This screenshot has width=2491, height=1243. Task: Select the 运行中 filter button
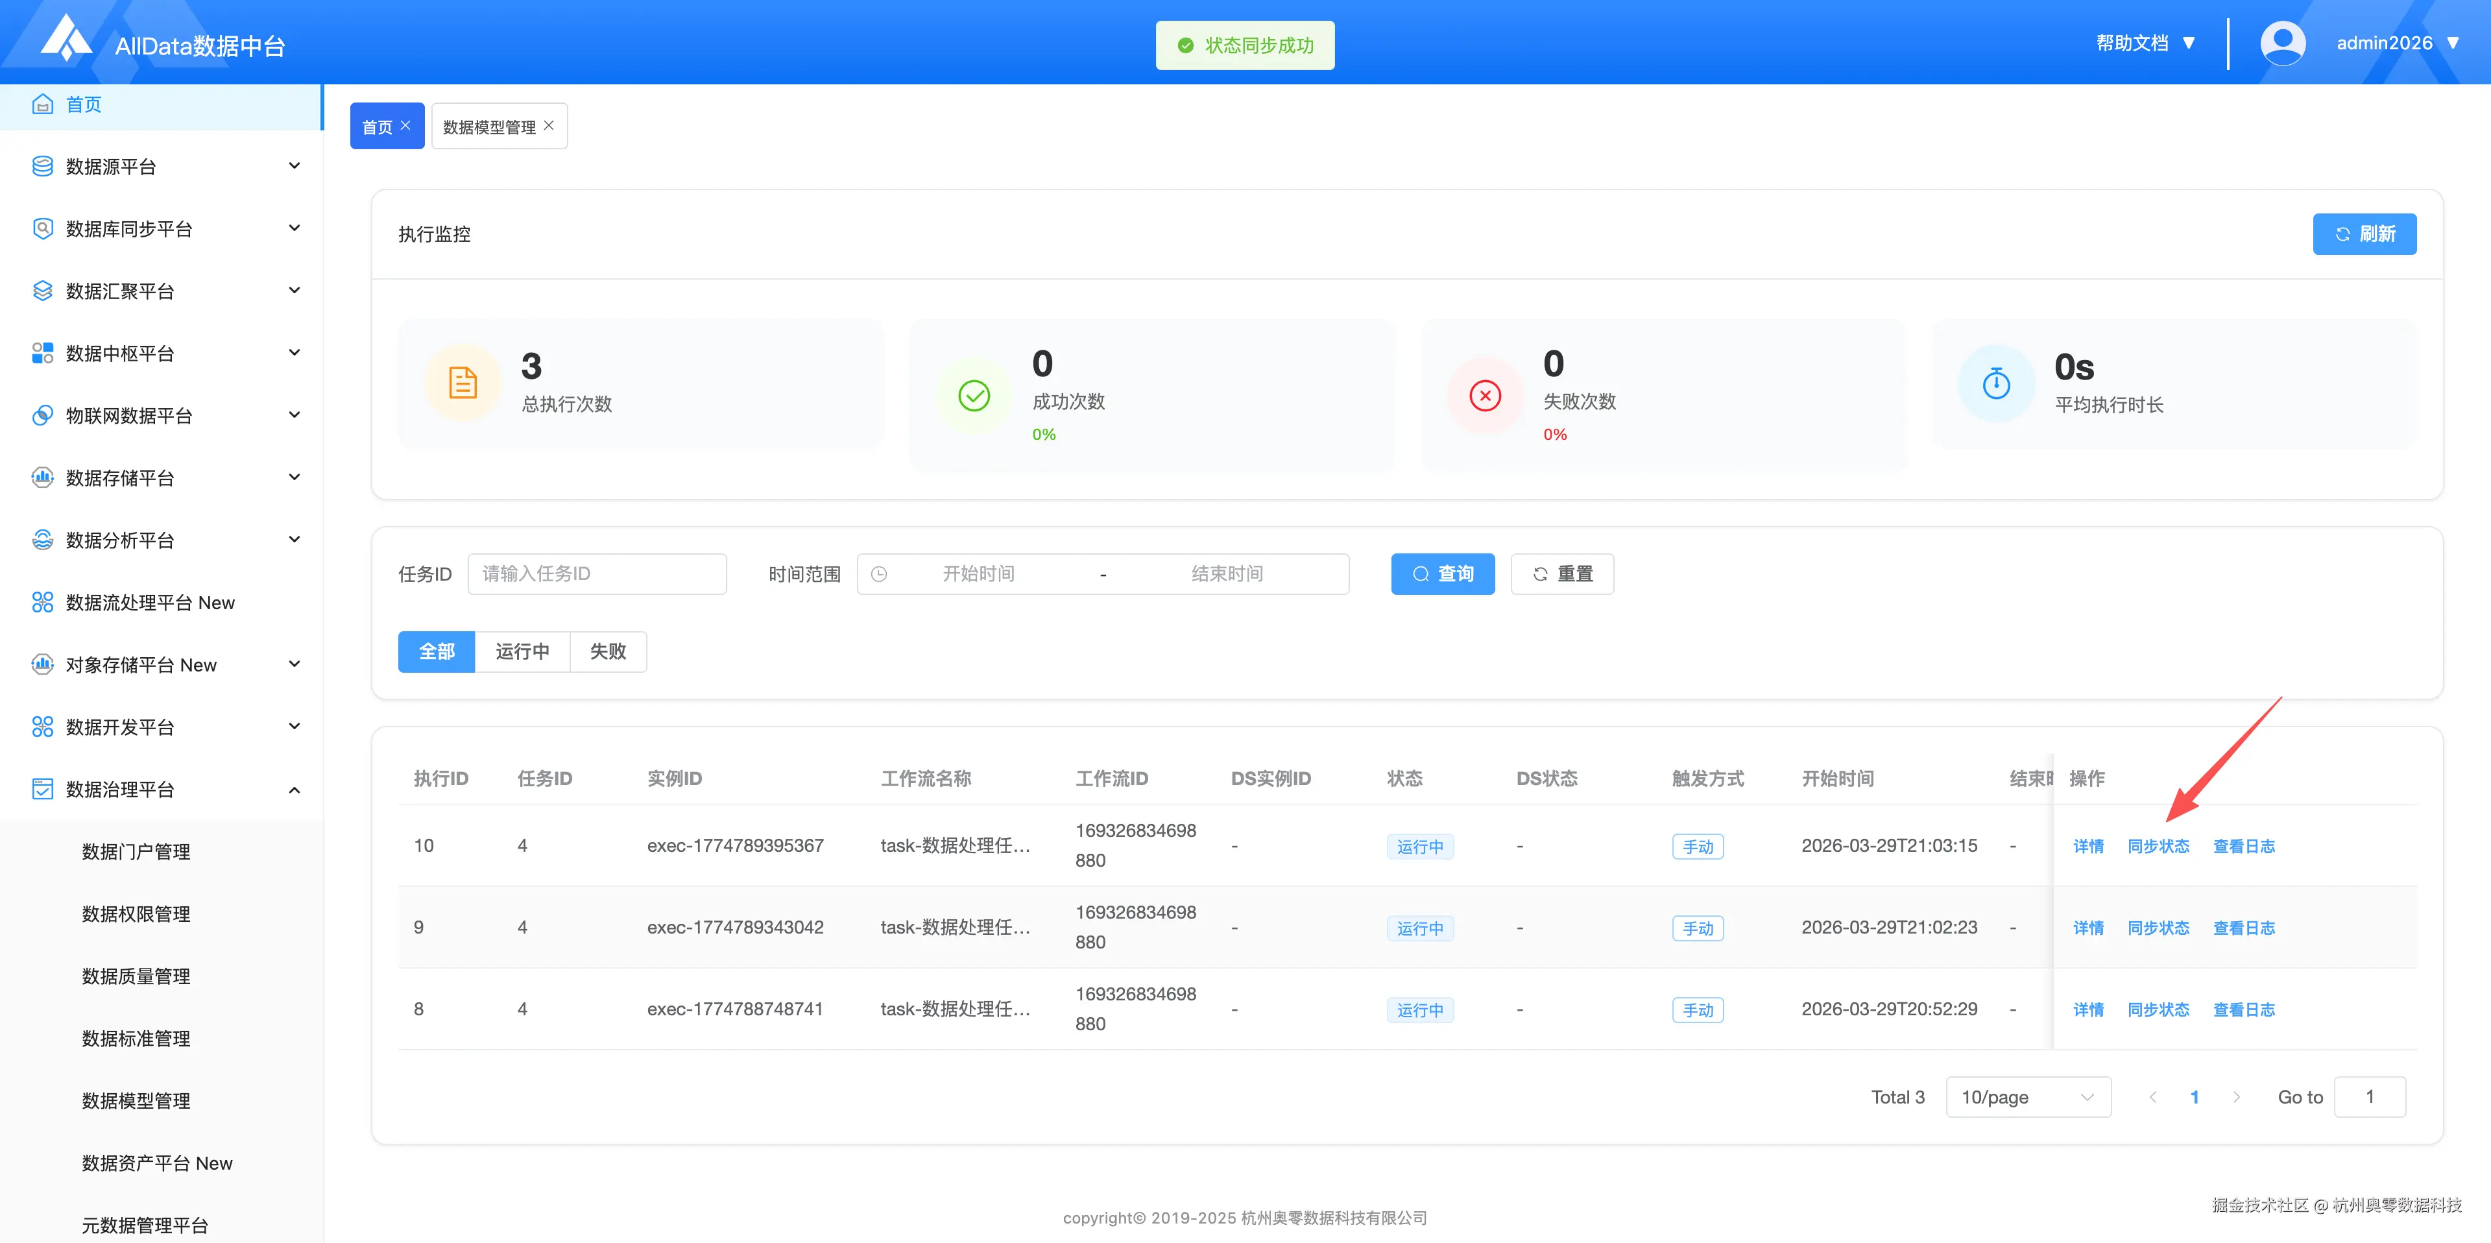click(522, 652)
